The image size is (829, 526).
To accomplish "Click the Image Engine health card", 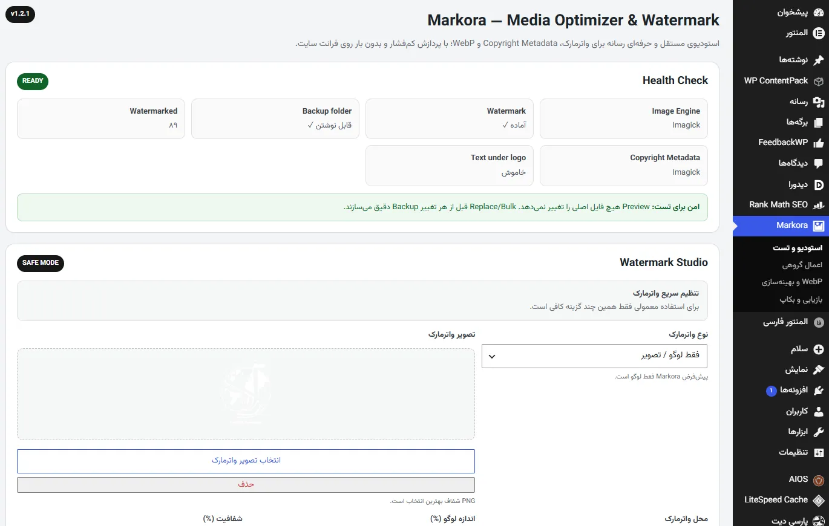I will click(624, 119).
